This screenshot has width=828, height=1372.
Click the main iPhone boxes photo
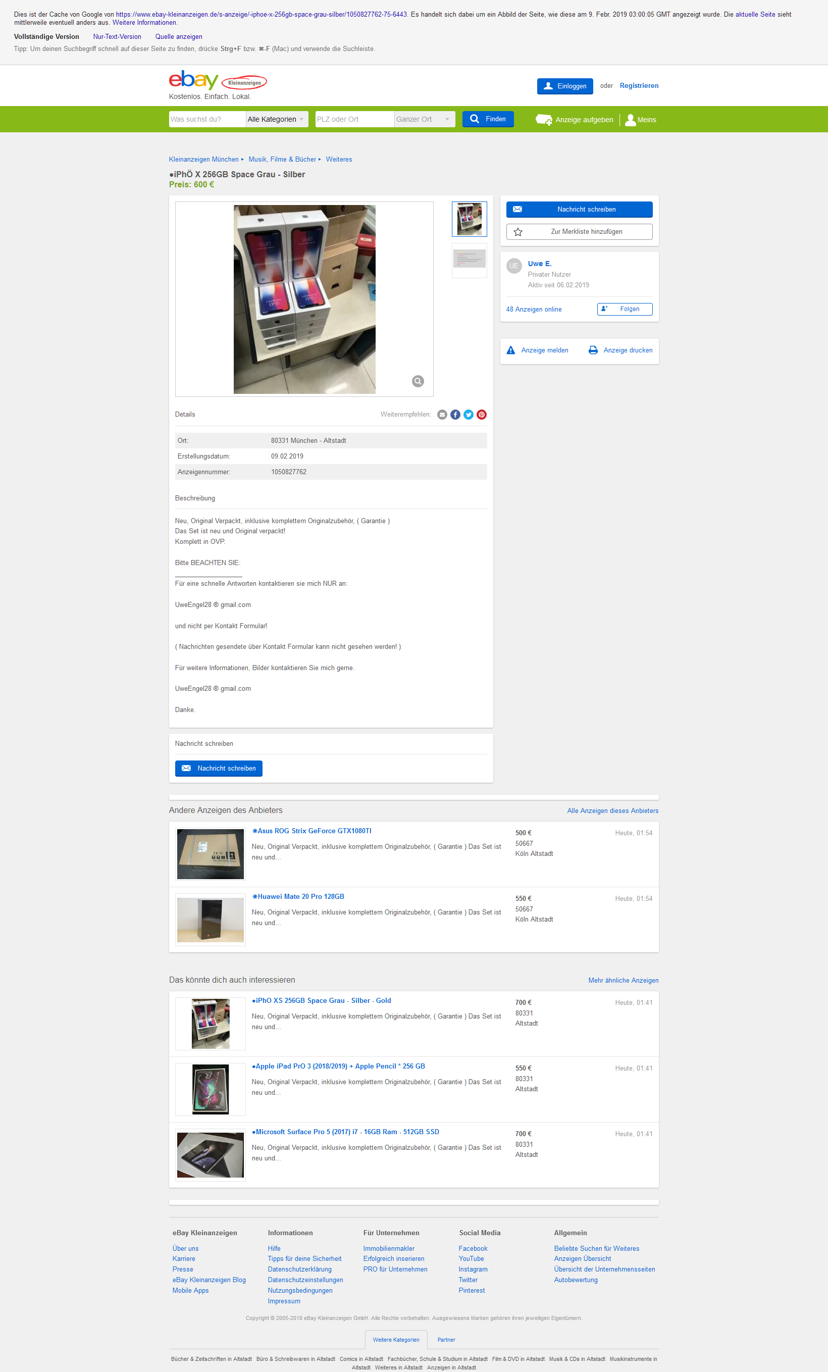pos(304,299)
